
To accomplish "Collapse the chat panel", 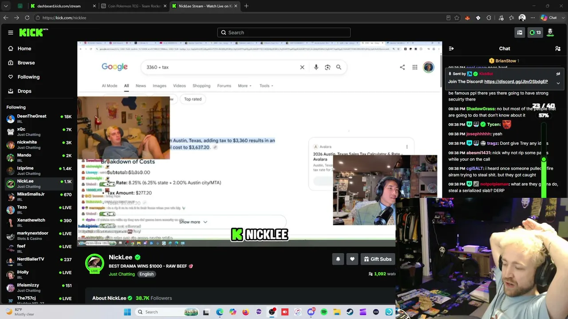I will tap(451, 49).
